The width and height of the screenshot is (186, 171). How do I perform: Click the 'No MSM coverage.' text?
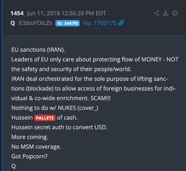(x=36, y=147)
